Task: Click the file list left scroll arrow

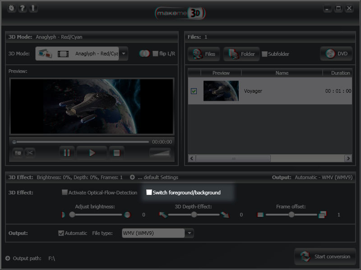Action: [x=192, y=158]
